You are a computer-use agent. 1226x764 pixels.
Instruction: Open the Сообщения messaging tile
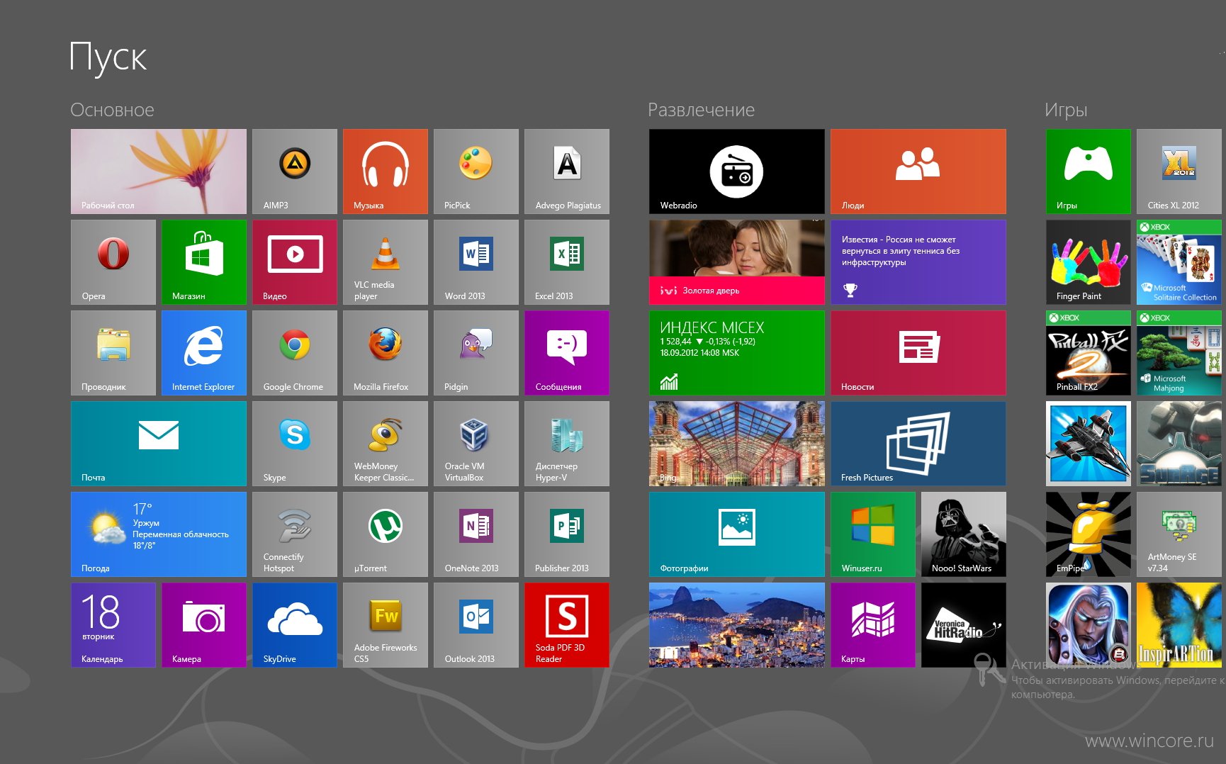point(567,353)
